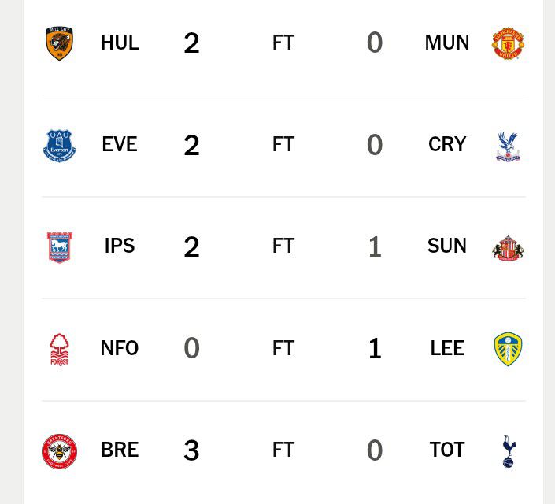Click the CRY team label
The image size is (555, 504).
[447, 144]
